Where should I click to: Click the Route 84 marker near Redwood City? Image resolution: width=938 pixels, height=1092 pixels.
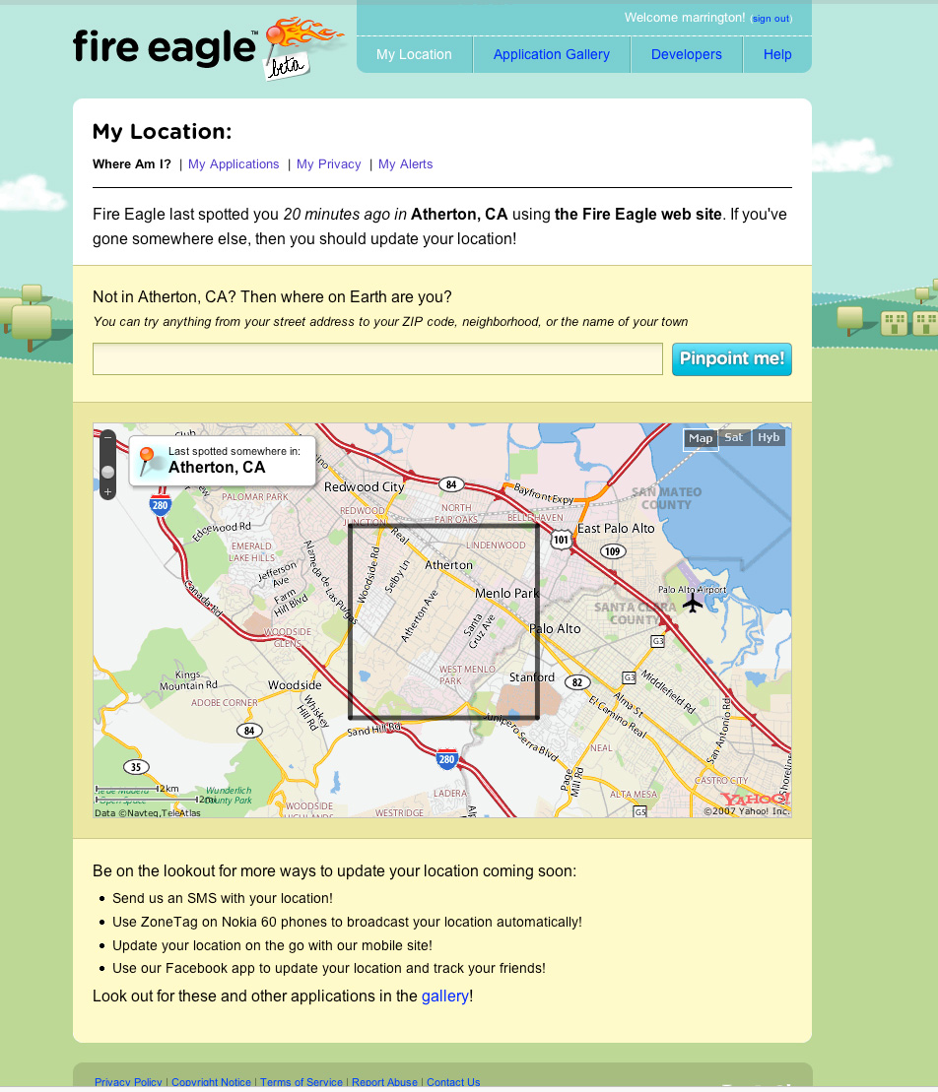451,484
